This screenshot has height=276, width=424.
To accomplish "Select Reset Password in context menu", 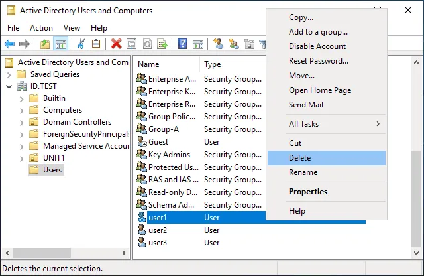I will (318, 61).
